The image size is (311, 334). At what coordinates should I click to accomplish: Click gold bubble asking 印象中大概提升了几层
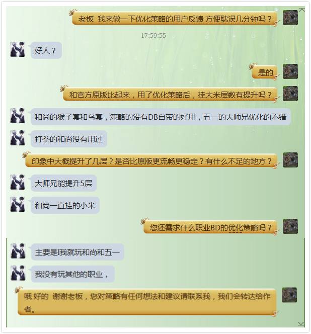point(151,161)
